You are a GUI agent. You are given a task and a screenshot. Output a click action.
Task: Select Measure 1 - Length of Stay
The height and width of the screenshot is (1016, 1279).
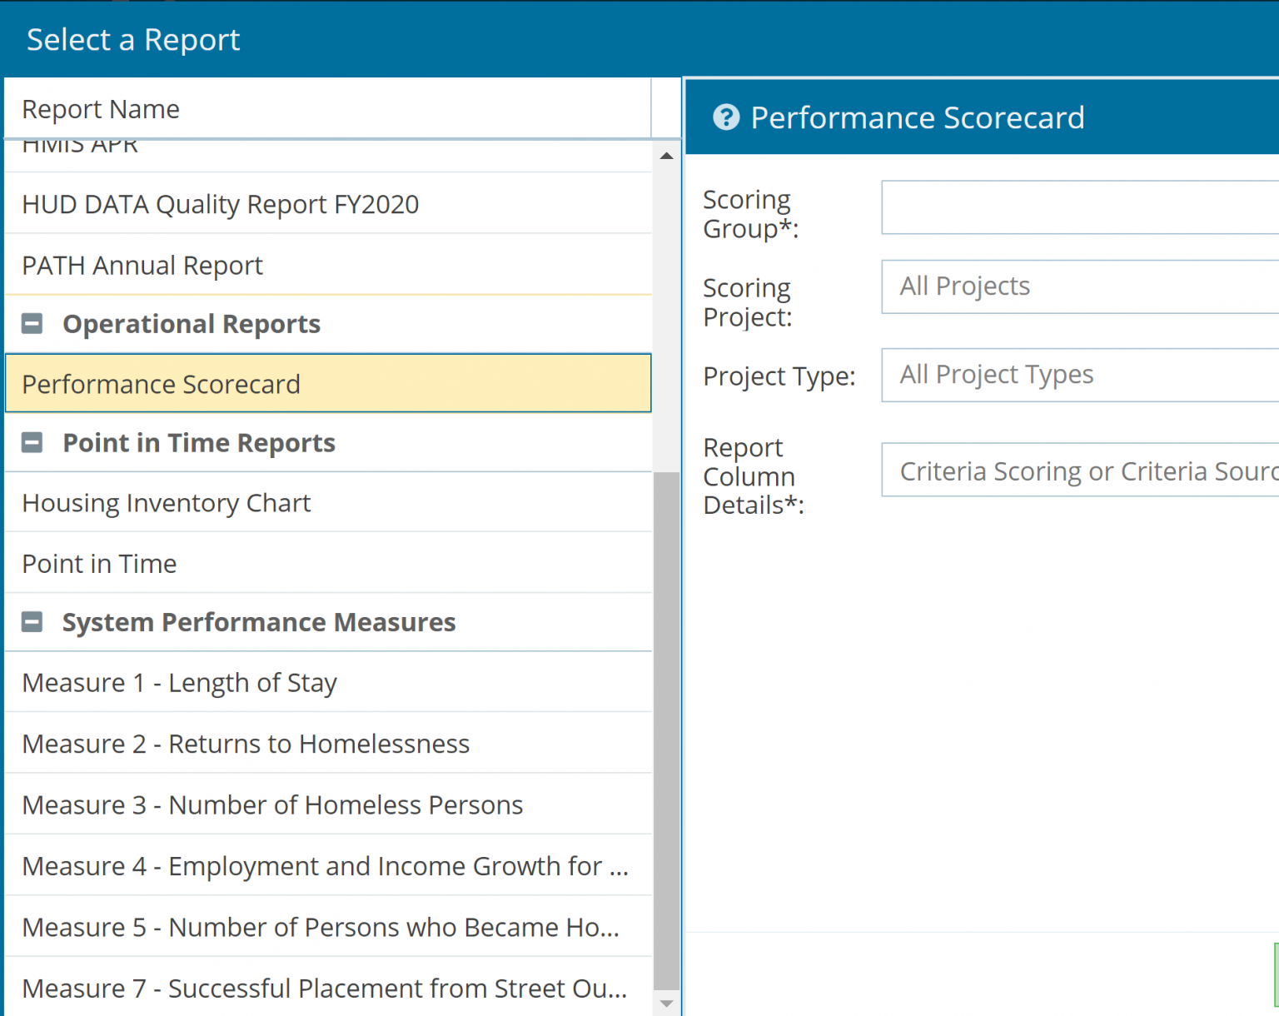pyautogui.click(x=180, y=682)
